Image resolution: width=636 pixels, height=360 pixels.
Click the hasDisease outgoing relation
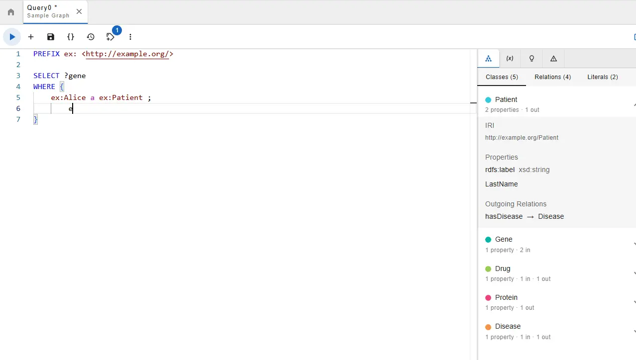point(504,216)
